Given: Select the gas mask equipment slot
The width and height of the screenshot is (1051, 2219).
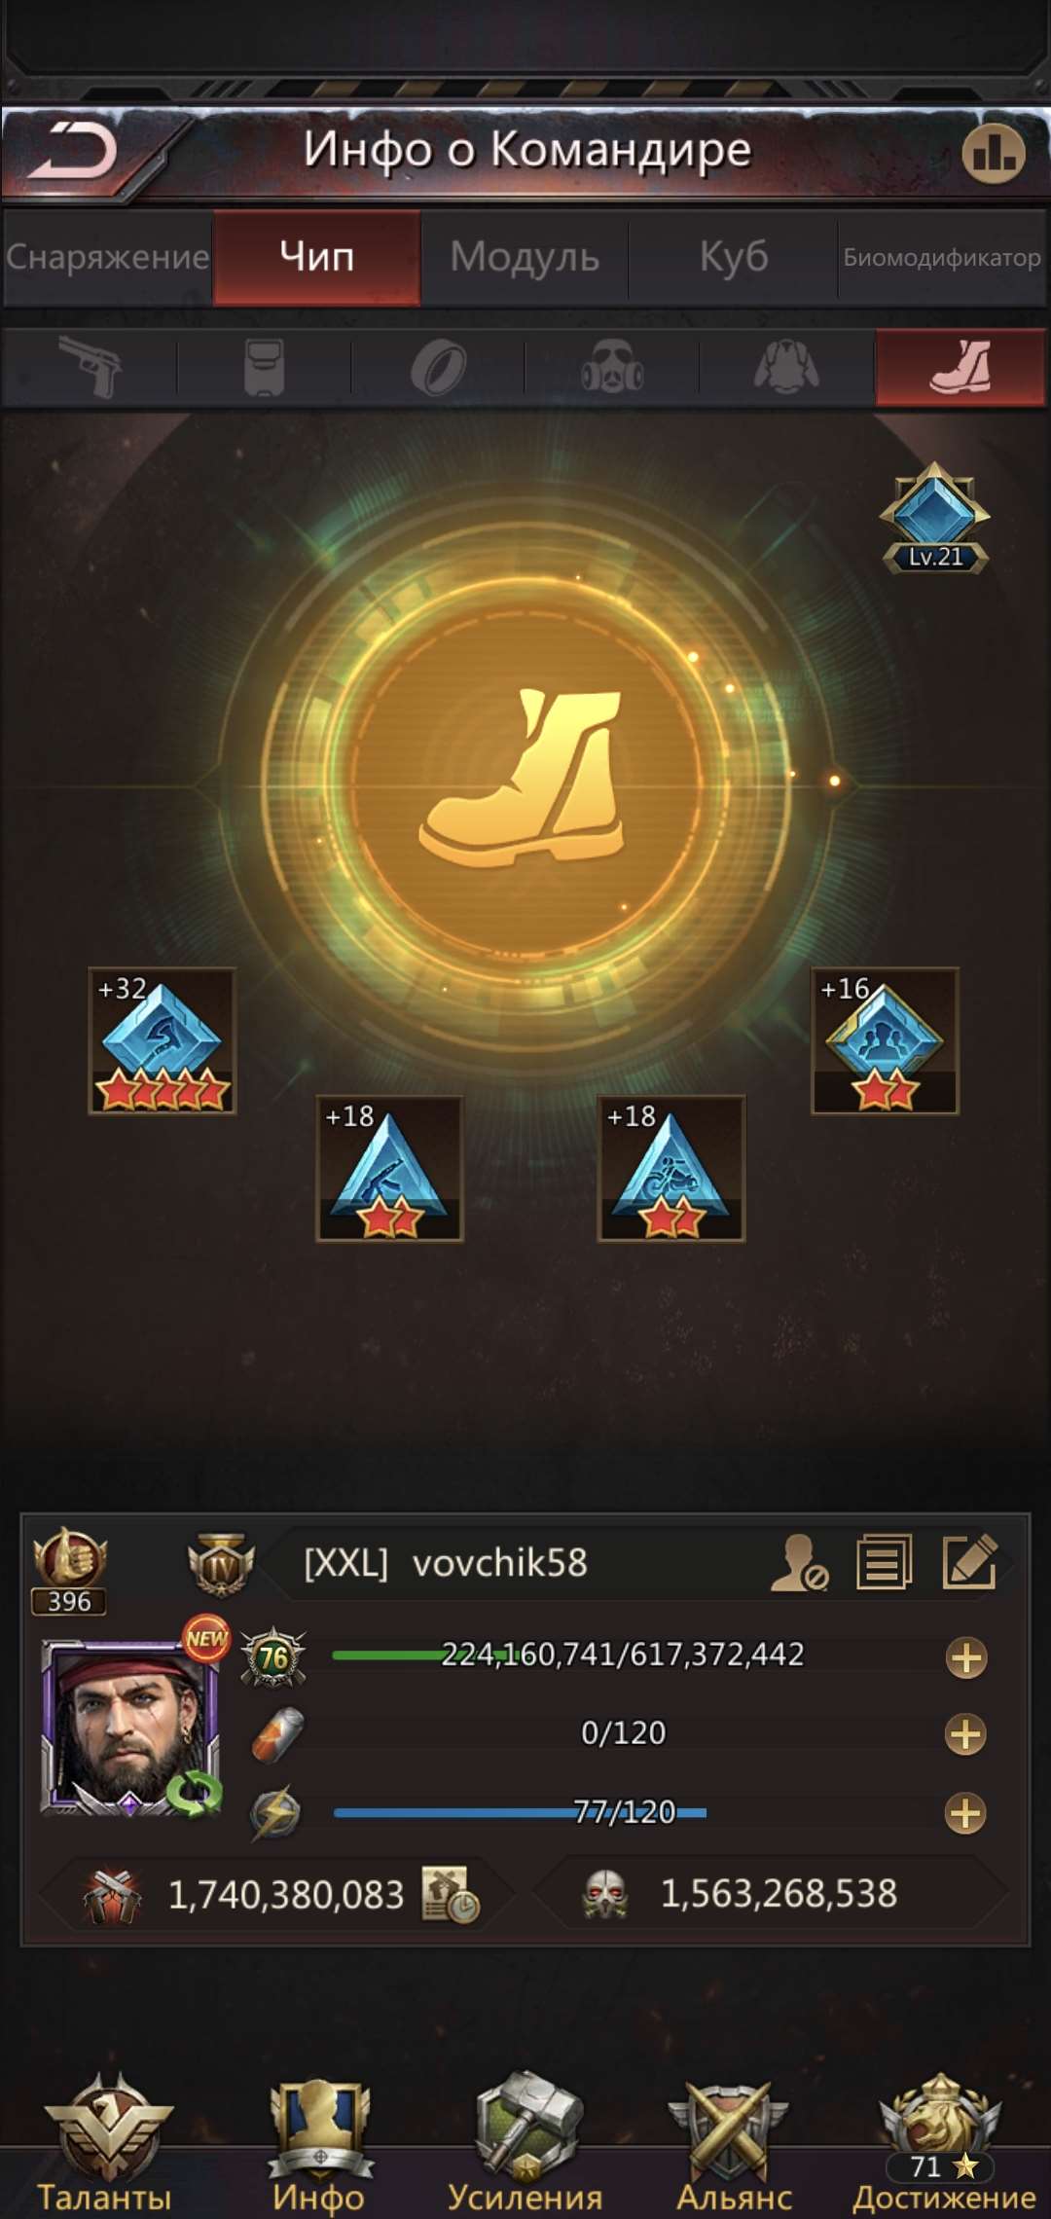Looking at the screenshot, I should pos(612,367).
